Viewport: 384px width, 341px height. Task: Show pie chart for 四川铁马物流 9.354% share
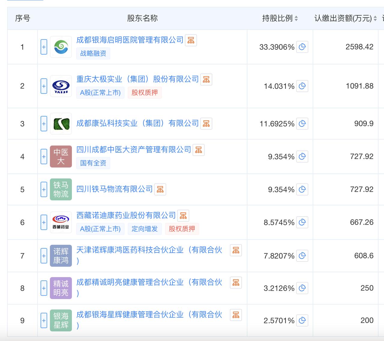(302, 190)
